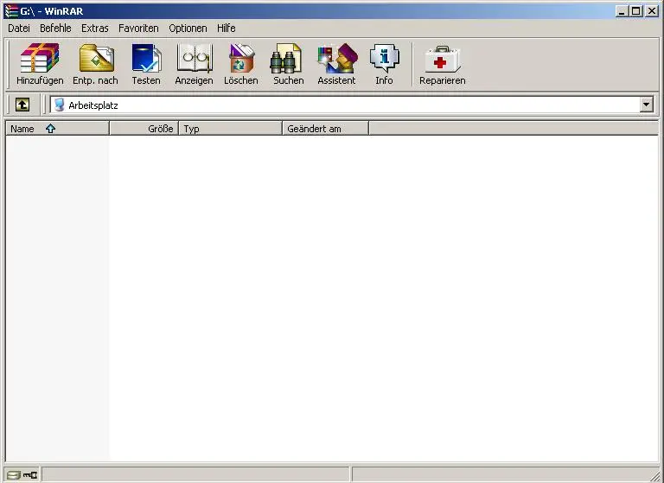Open the Datei menu
The image size is (664, 483).
coord(19,29)
